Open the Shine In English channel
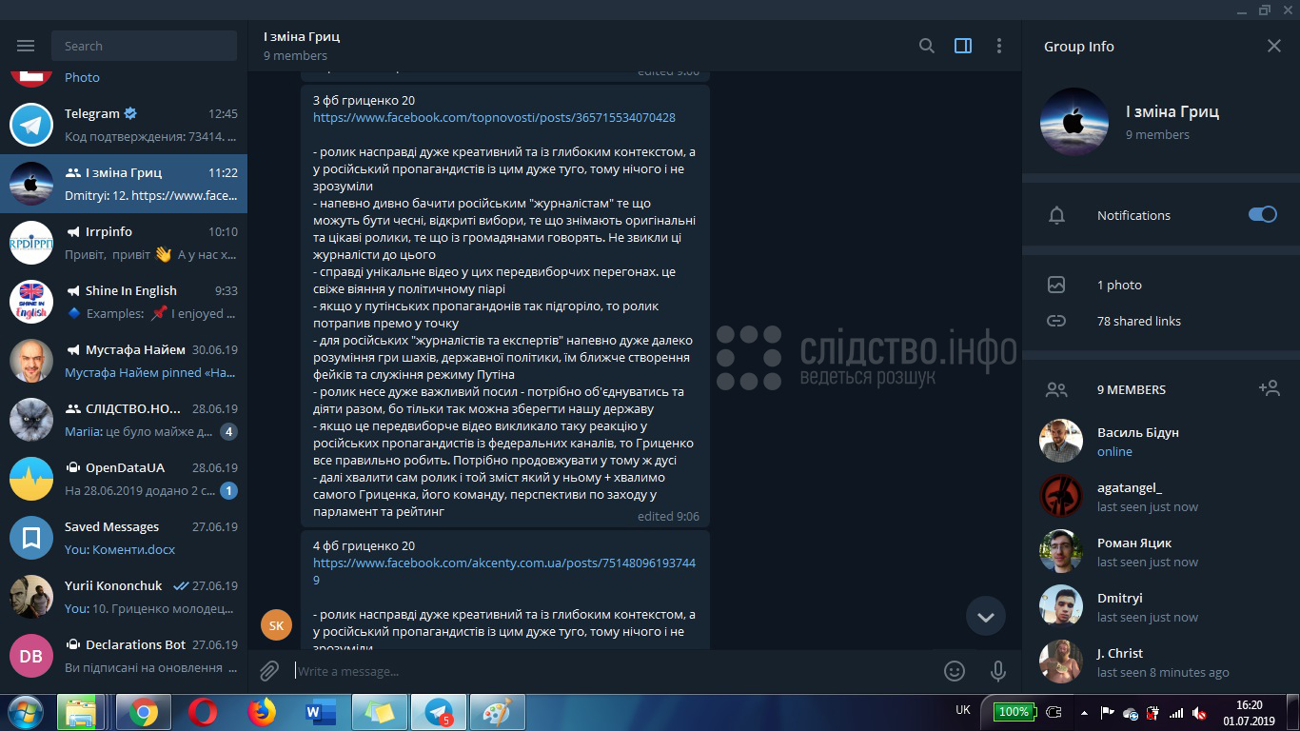1300x731 pixels. [124, 302]
